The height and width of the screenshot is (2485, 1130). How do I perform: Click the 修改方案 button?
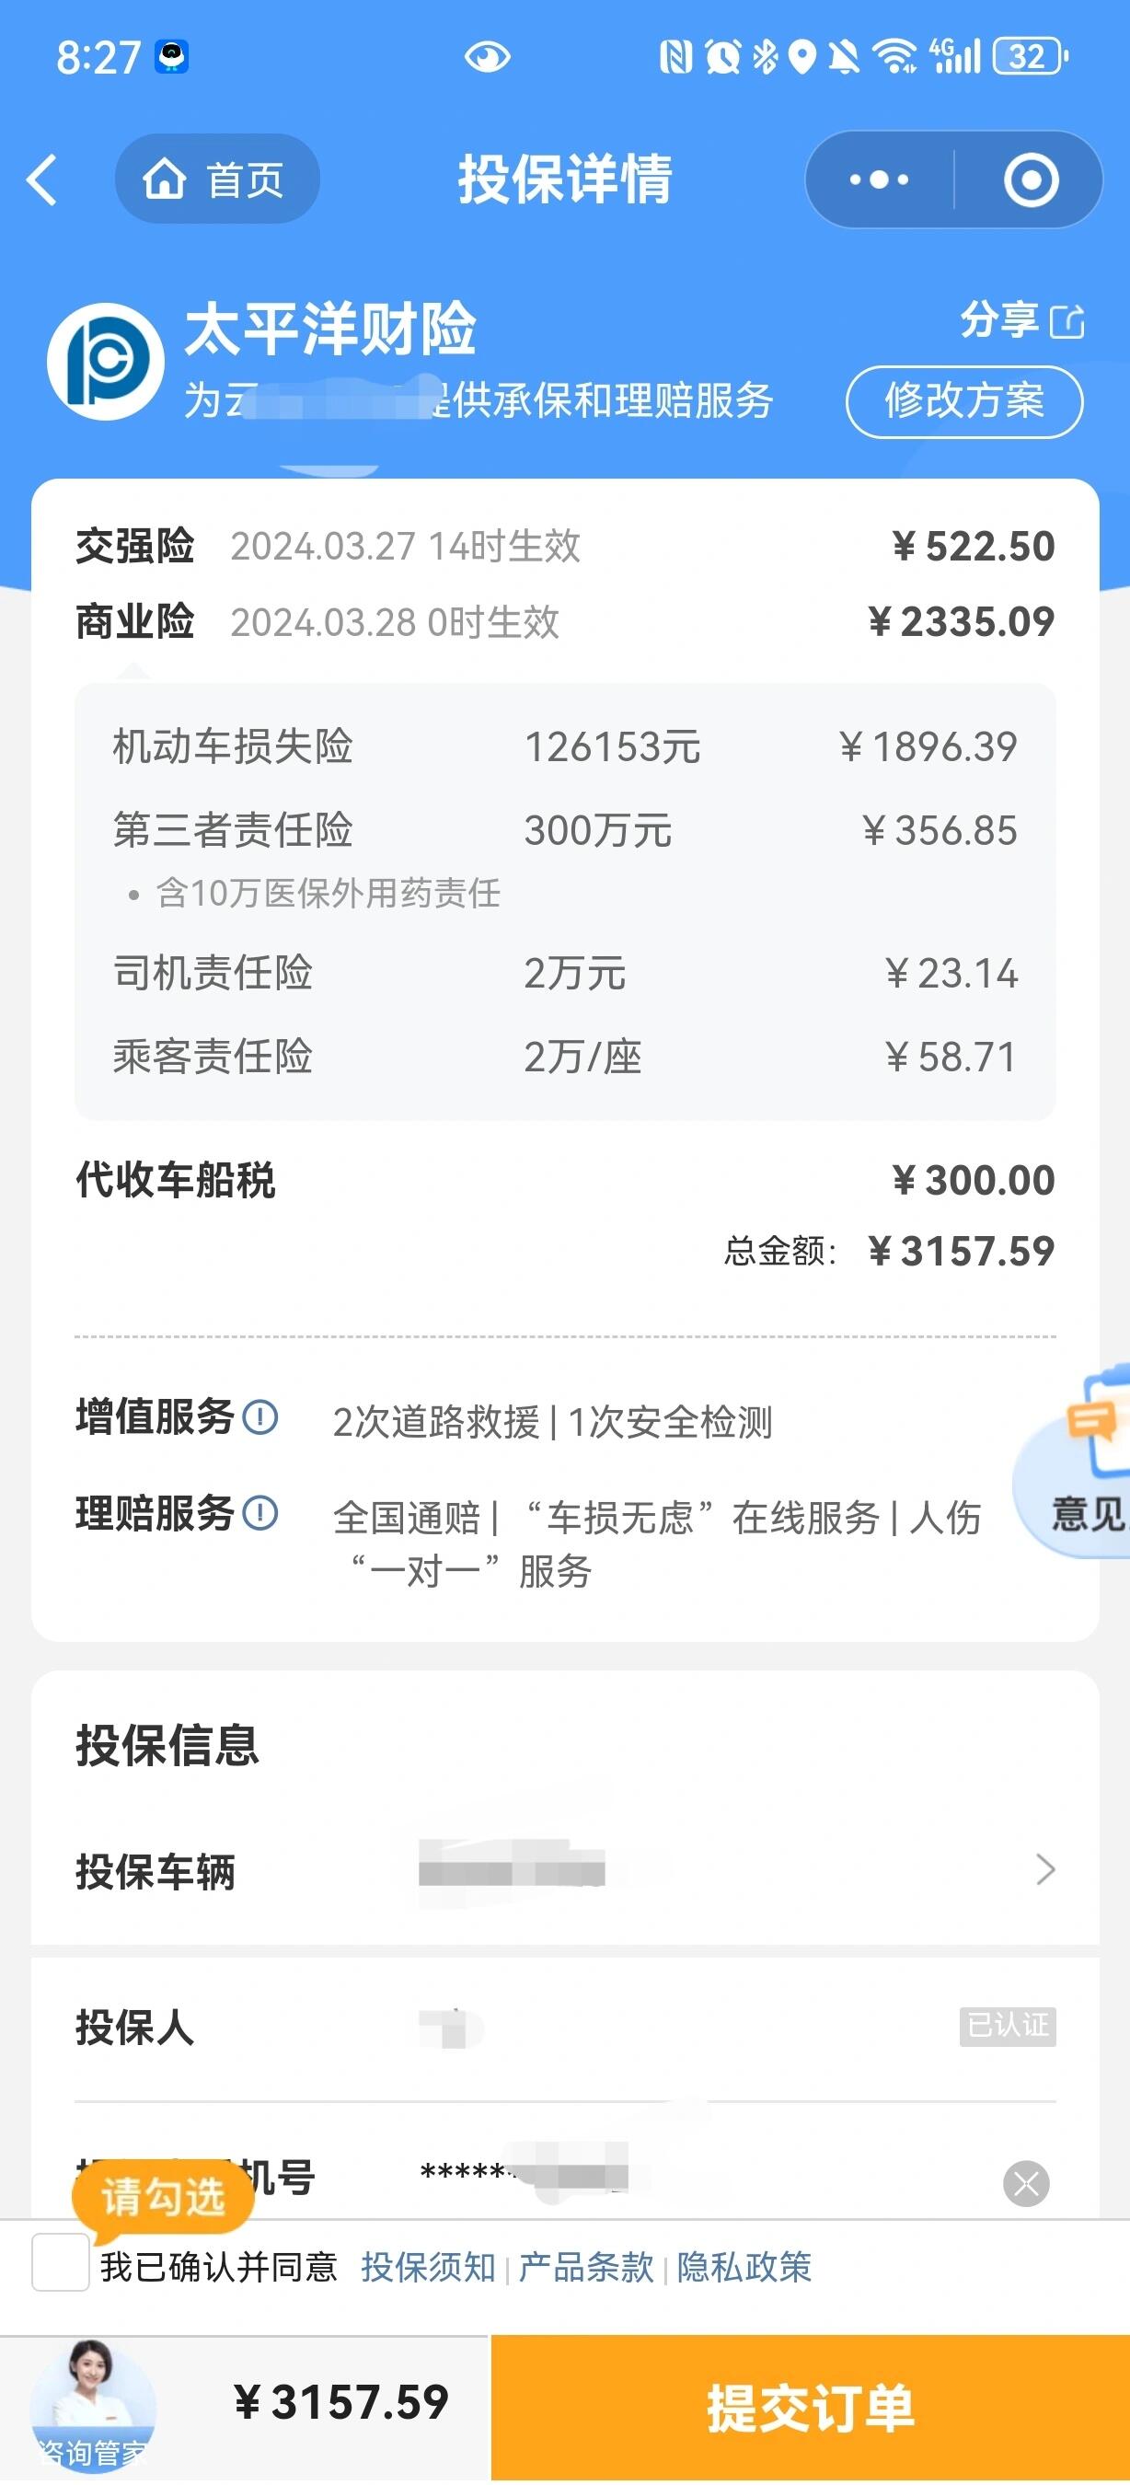[963, 401]
